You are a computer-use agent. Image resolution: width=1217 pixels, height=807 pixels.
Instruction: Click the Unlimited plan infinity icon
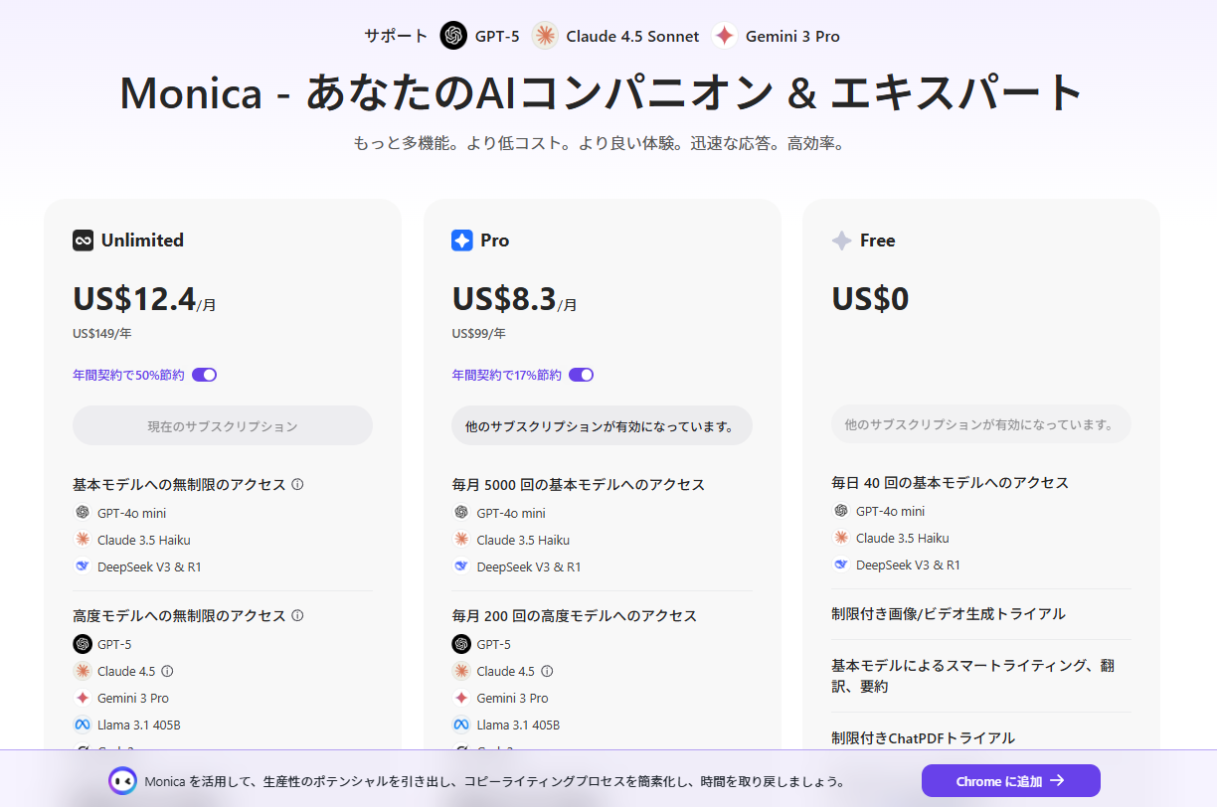(x=83, y=241)
